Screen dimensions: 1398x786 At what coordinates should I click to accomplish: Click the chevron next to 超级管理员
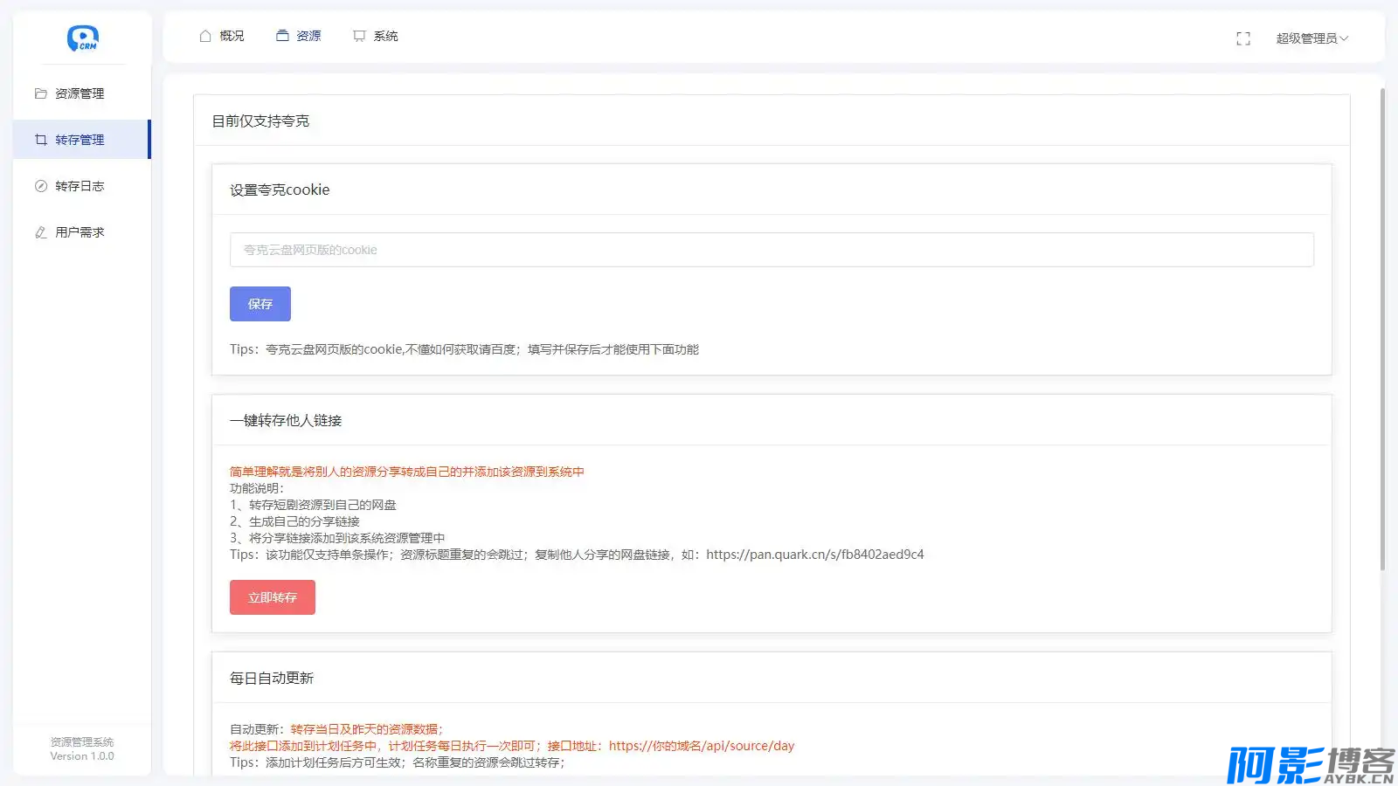coord(1344,38)
